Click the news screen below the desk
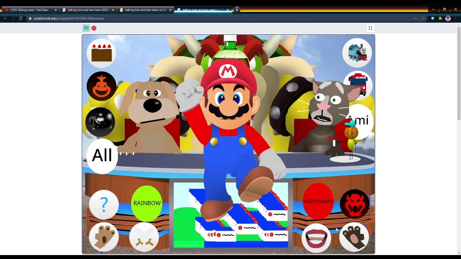 [x=231, y=215]
